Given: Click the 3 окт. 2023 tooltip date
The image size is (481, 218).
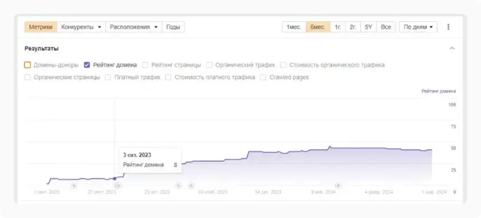Looking at the screenshot, I should (x=137, y=155).
